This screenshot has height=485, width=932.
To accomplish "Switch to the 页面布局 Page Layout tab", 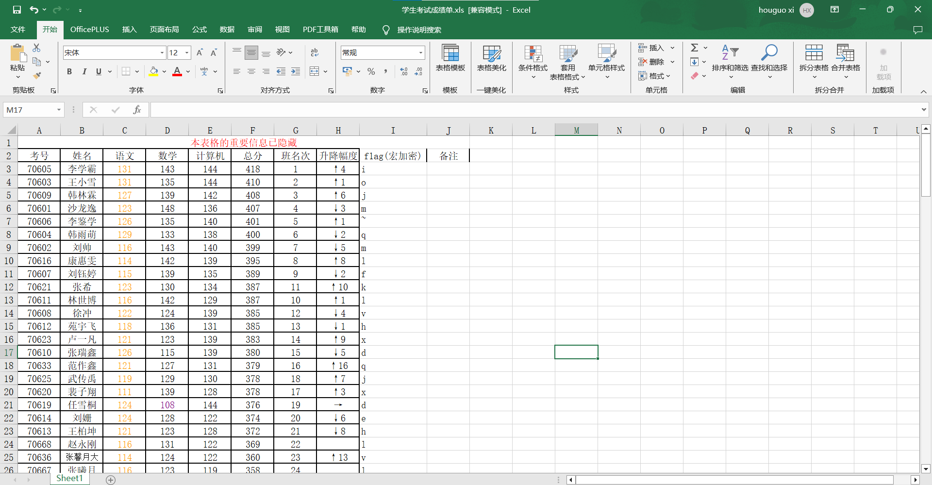I will pyautogui.click(x=164, y=30).
